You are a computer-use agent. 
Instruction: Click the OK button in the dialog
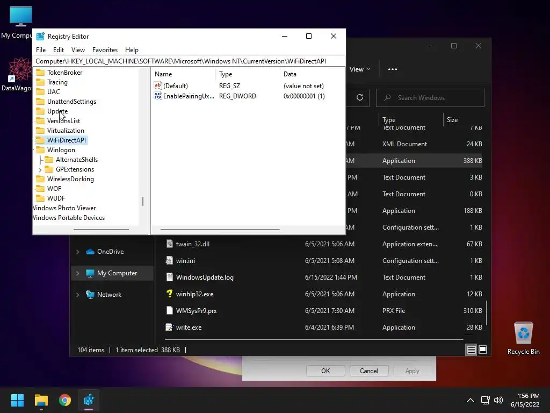coord(325,371)
